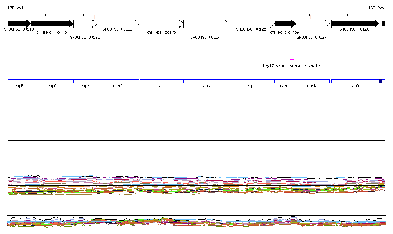Select the black SAOUHSC_00120 gene arrow
The height and width of the screenshot is (234, 393).
52,24
